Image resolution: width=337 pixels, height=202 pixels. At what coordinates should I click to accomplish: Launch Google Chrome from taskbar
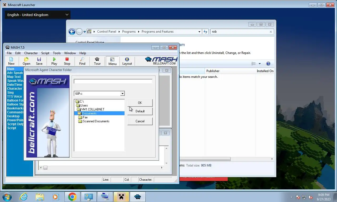72,197
